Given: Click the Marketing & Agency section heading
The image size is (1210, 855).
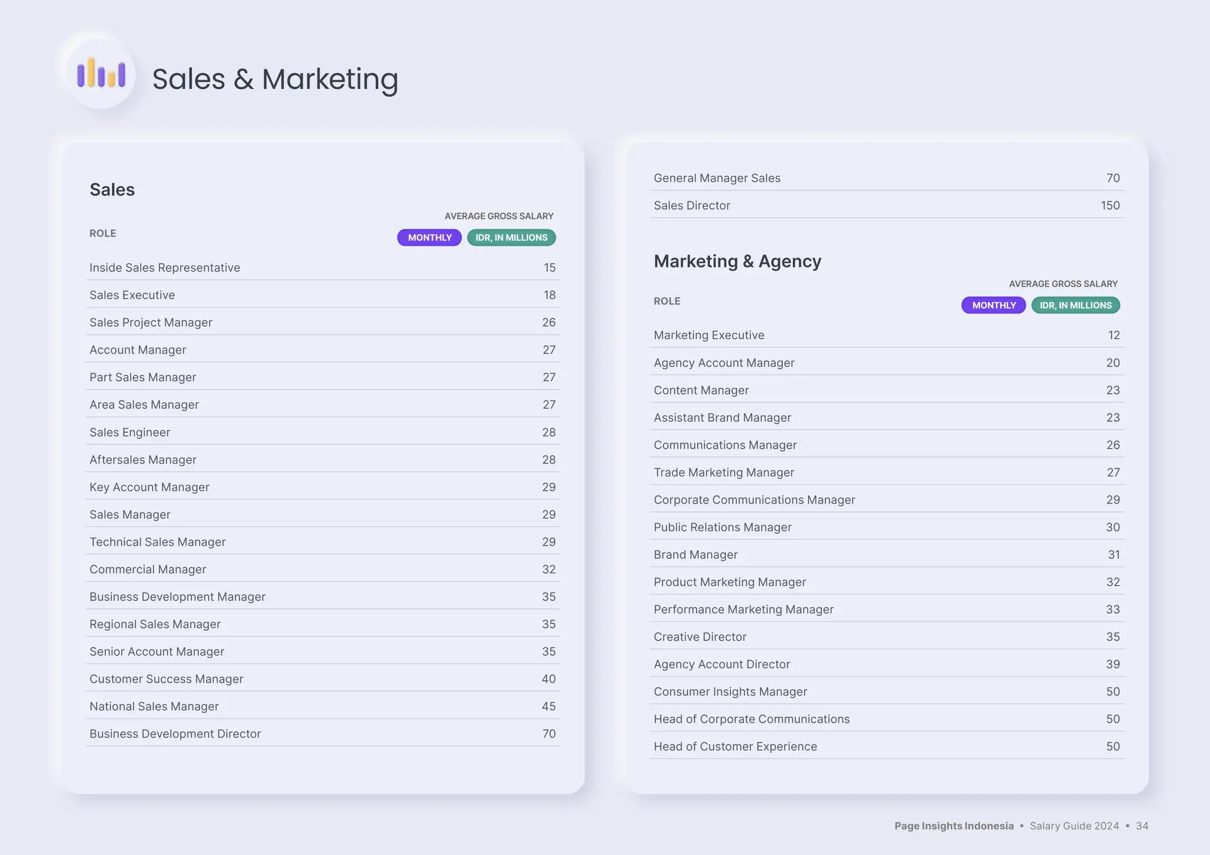Looking at the screenshot, I should 737,261.
